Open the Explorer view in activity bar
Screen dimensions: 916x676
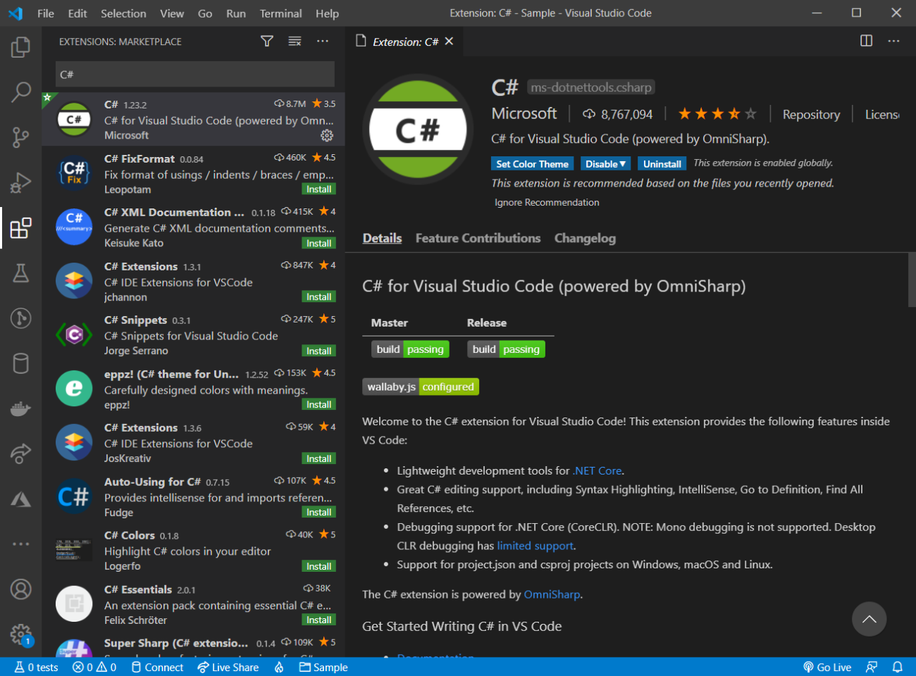coord(20,47)
